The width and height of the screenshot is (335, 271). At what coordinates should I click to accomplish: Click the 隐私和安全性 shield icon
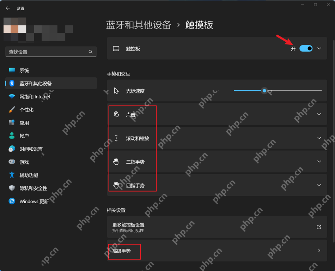(x=12, y=188)
